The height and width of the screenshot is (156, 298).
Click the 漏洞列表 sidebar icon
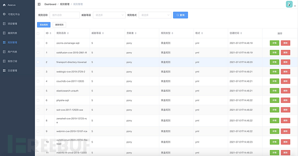4,33
